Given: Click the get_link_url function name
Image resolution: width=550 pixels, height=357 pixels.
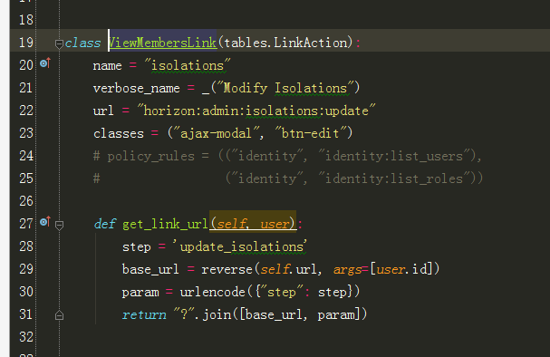Looking at the screenshot, I should (x=165, y=224).
